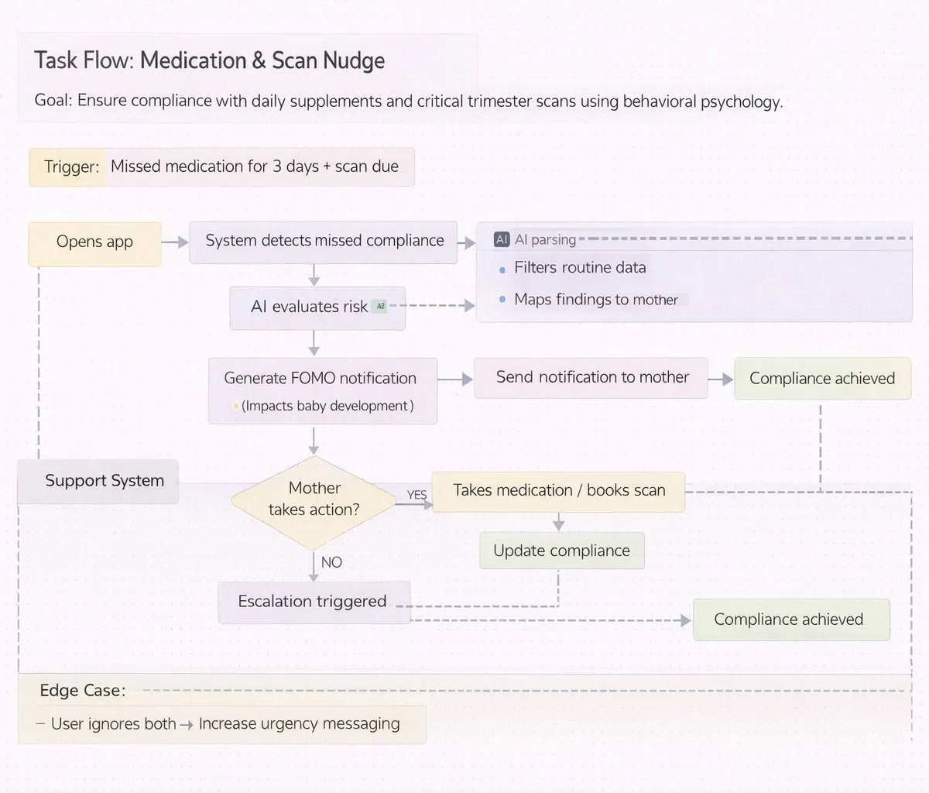The width and height of the screenshot is (929, 793).
Task: Click Missed medication for 3 days text
Action: [255, 166]
